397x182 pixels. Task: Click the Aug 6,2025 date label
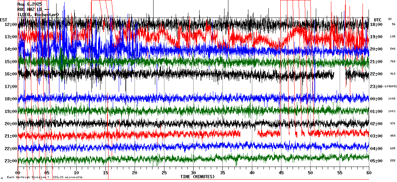pyautogui.click(x=30, y=4)
